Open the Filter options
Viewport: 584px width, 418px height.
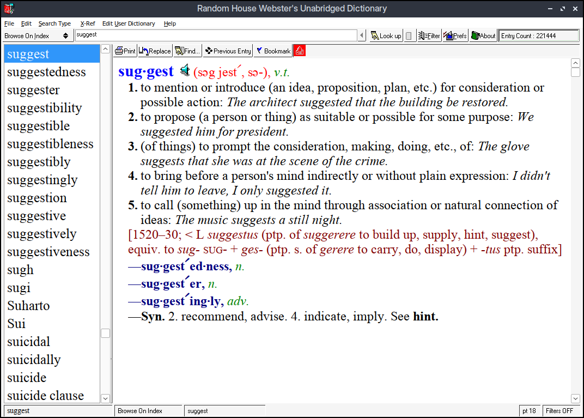tap(429, 35)
